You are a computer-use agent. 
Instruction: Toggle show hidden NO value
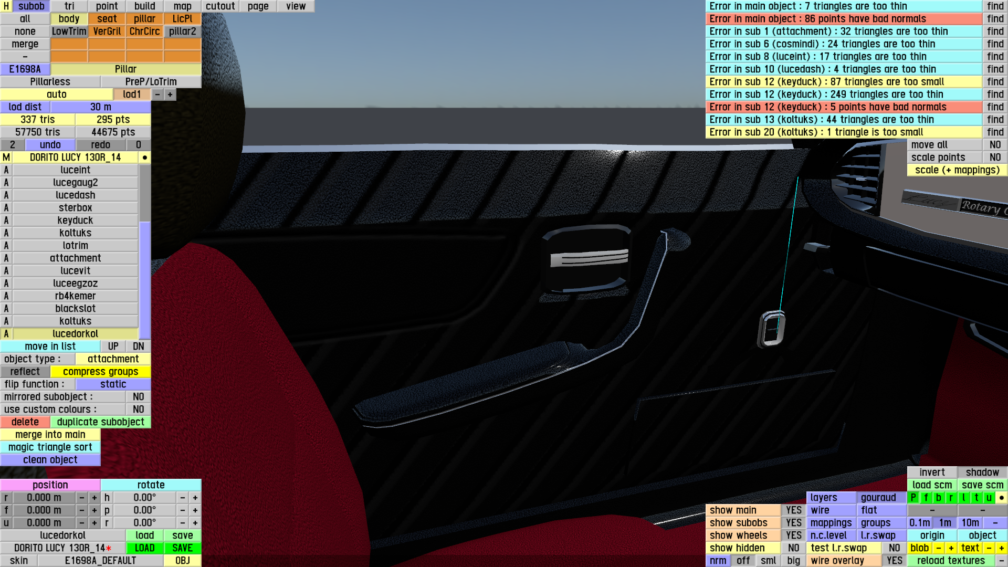(793, 548)
